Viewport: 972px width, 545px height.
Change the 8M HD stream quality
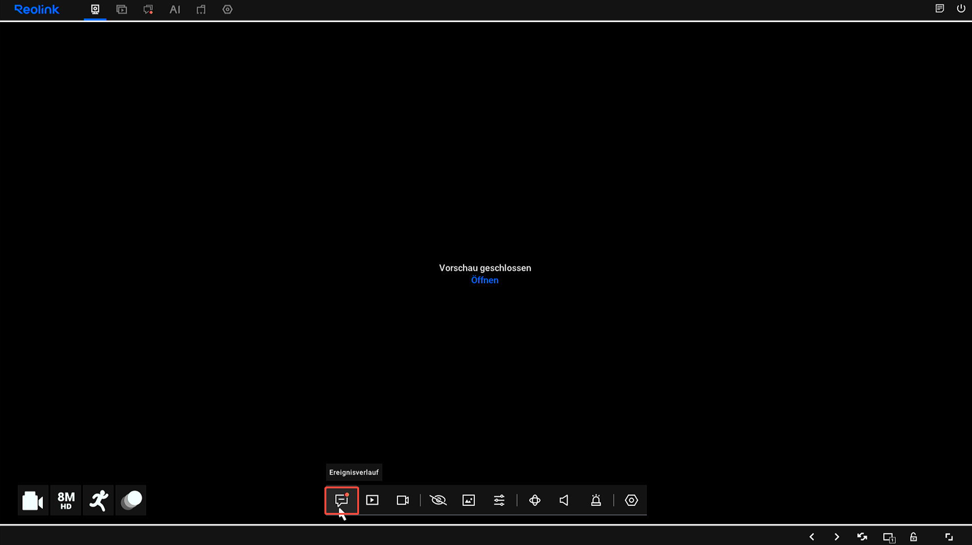66,500
